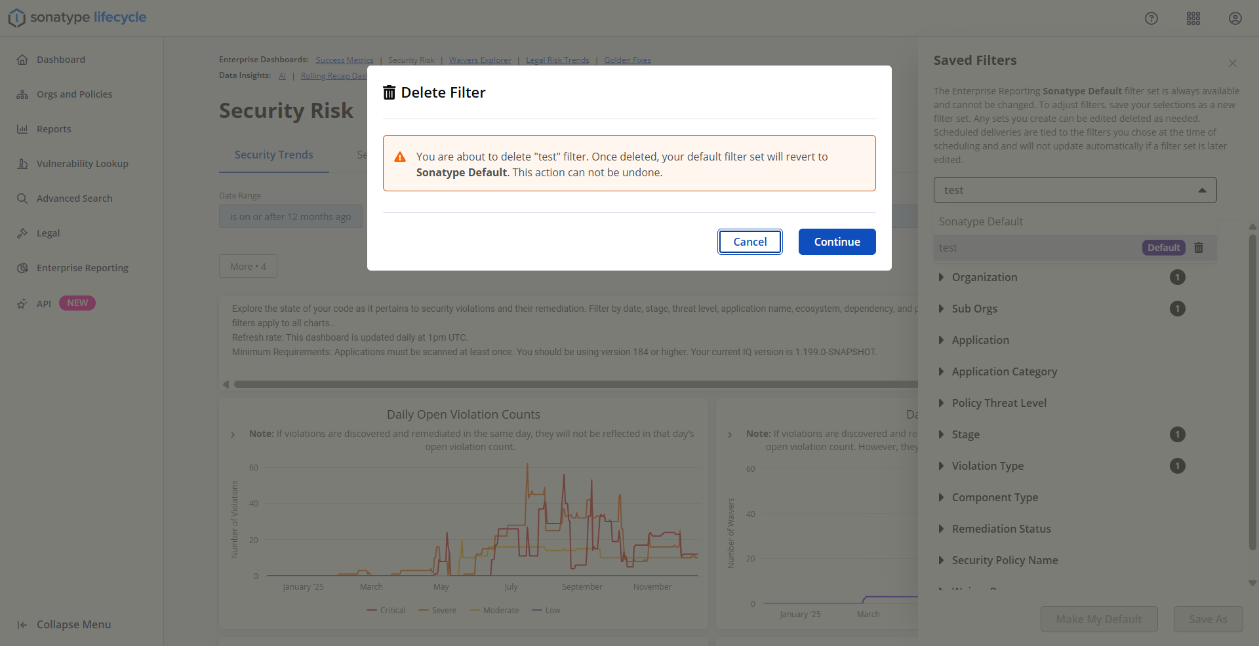1259x646 pixels.
Task: Select Sonatype Default filter option
Action: tap(1075, 221)
